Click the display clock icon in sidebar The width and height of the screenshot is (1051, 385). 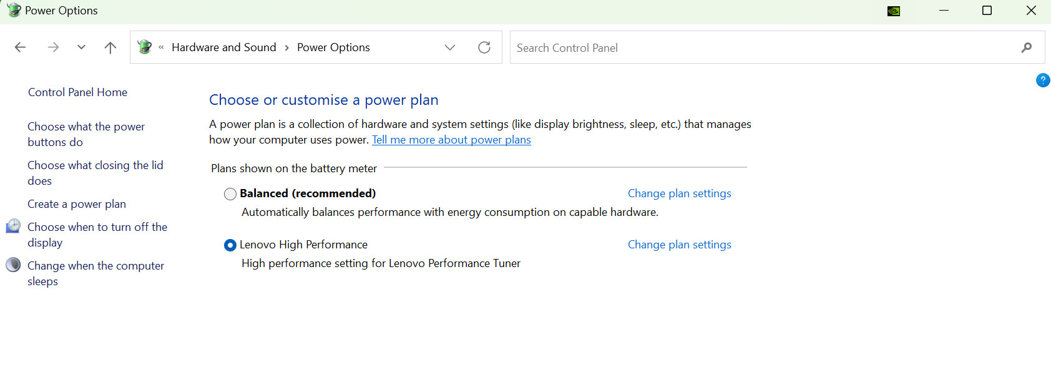[x=13, y=227]
